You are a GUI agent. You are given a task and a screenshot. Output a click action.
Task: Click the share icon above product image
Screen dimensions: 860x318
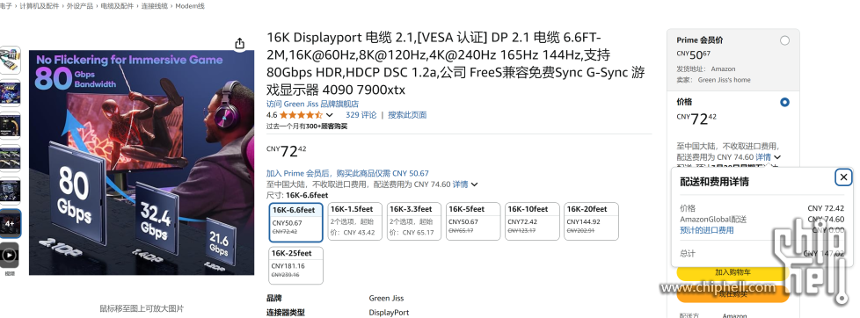[240, 43]
